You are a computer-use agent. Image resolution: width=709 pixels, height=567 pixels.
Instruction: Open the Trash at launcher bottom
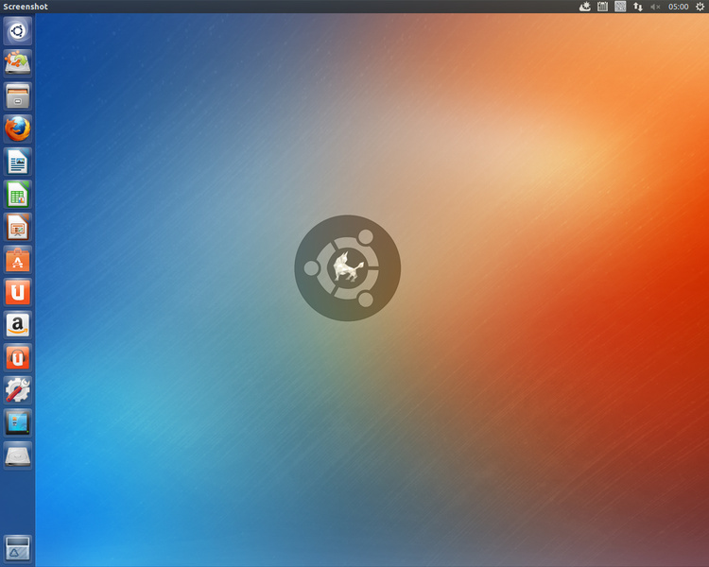tap(18, 549)
